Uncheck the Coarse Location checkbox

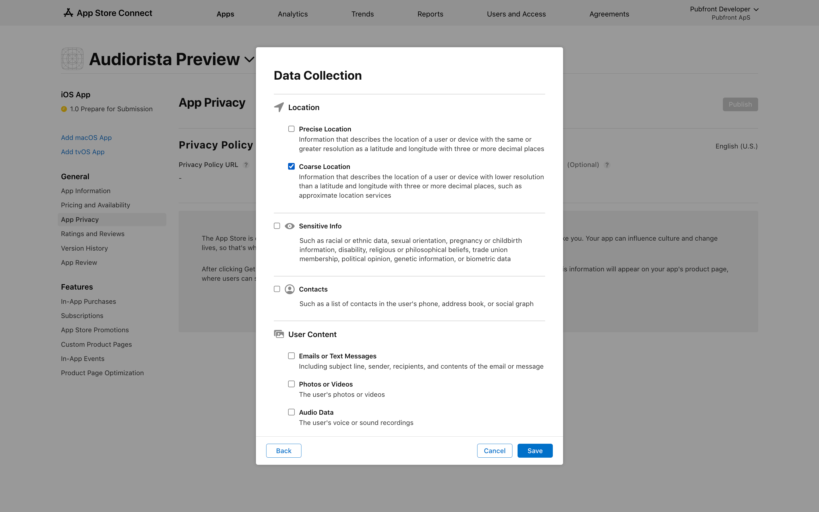click(291, 166)
